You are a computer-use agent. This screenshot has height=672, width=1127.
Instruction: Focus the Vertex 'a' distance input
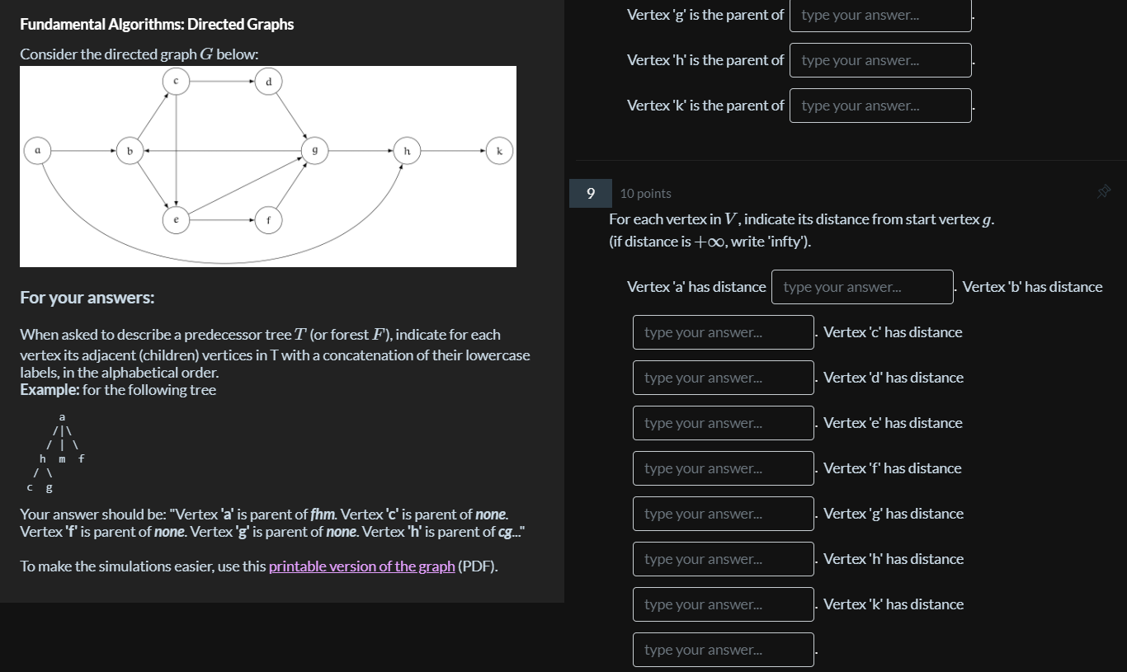click(861, 286)
